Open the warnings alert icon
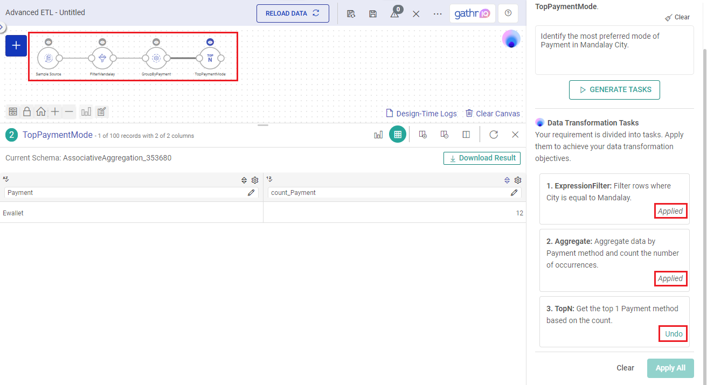This screenshot has width=707, height=385. (395, 14)
